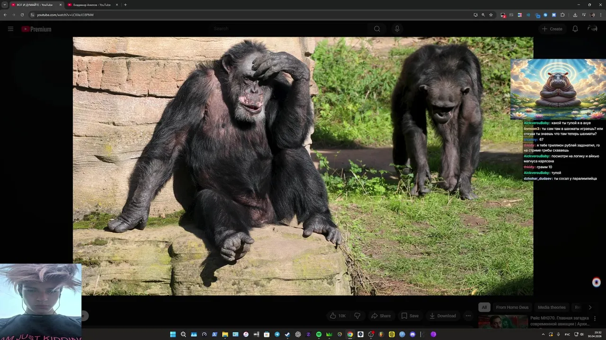Go back in the browser
Image resolution: width=606 pixels, height=340 pixels.
point(5,15)
